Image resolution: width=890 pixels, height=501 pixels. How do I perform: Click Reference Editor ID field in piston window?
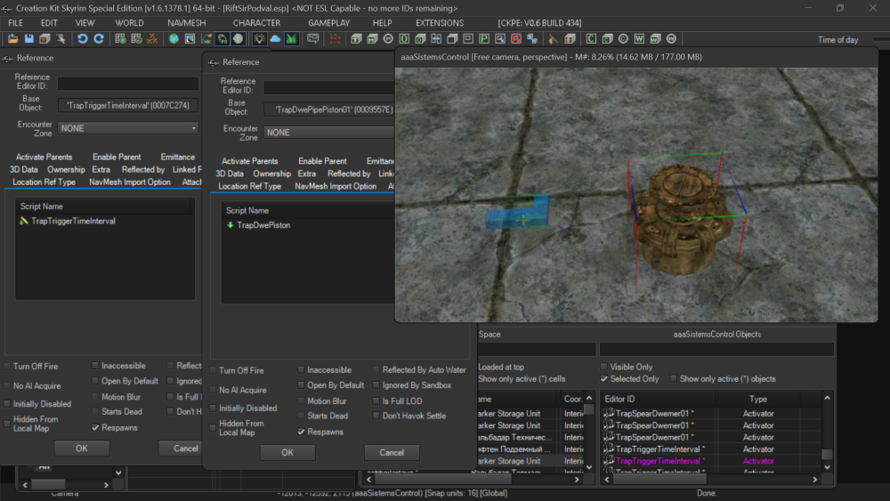point(328,88)
